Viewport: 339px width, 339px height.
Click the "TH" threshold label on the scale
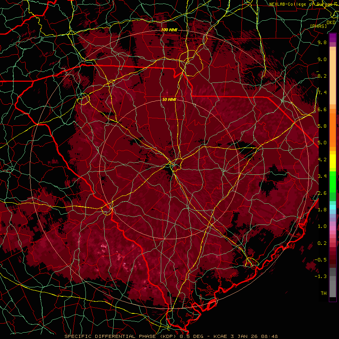click(324, 293)
